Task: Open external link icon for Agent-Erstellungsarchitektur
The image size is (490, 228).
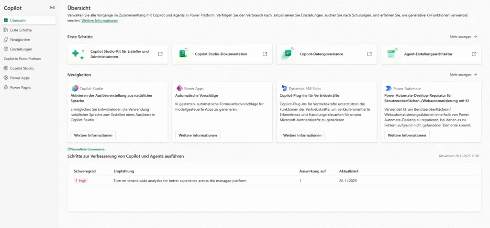Action: 474,54
